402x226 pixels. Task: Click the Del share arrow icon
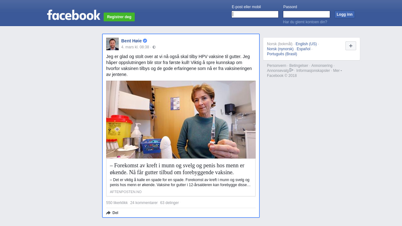pyautogui.click(x=108, y=213)
